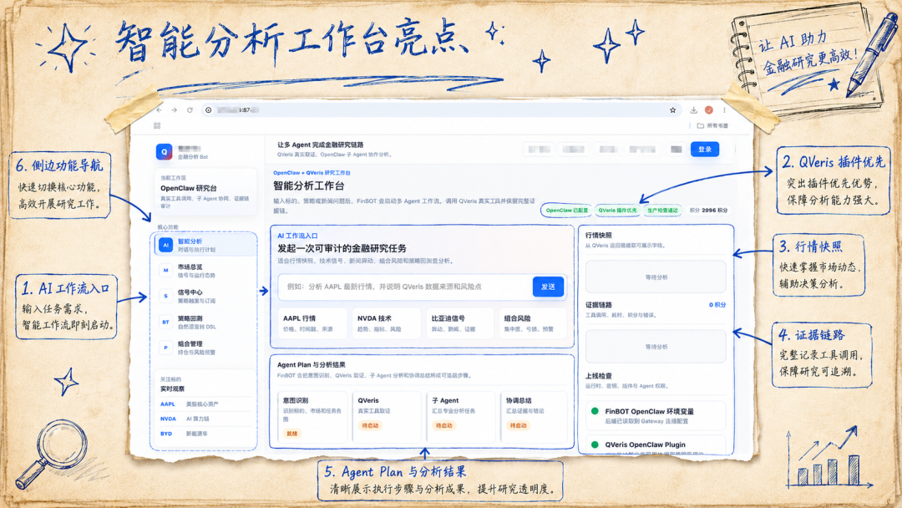Image resolution: width=902 pixels, height=508 pixels.
Task: Open the FinBOT OpenClaw 环境变量 check item
Action: (x=656, y=415)
